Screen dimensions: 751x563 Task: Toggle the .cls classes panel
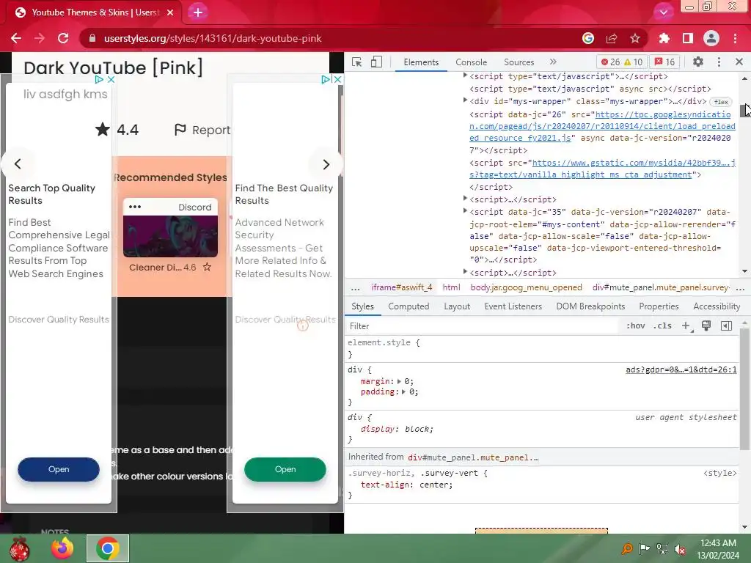coord(662,326)
